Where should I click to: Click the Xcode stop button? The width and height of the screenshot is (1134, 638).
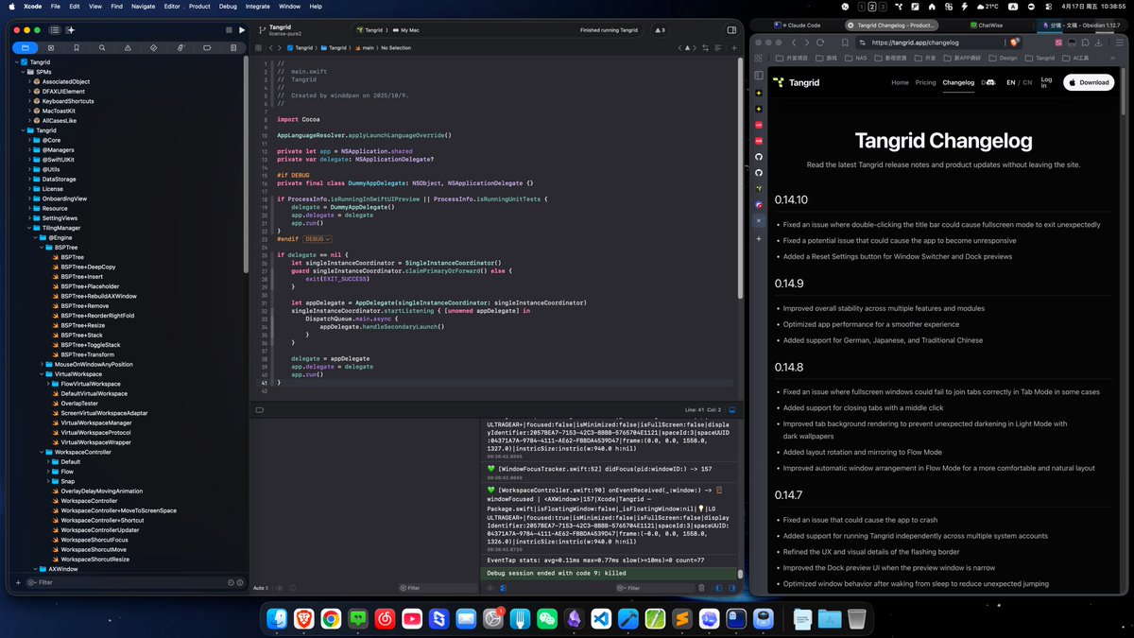coord(229,30)
